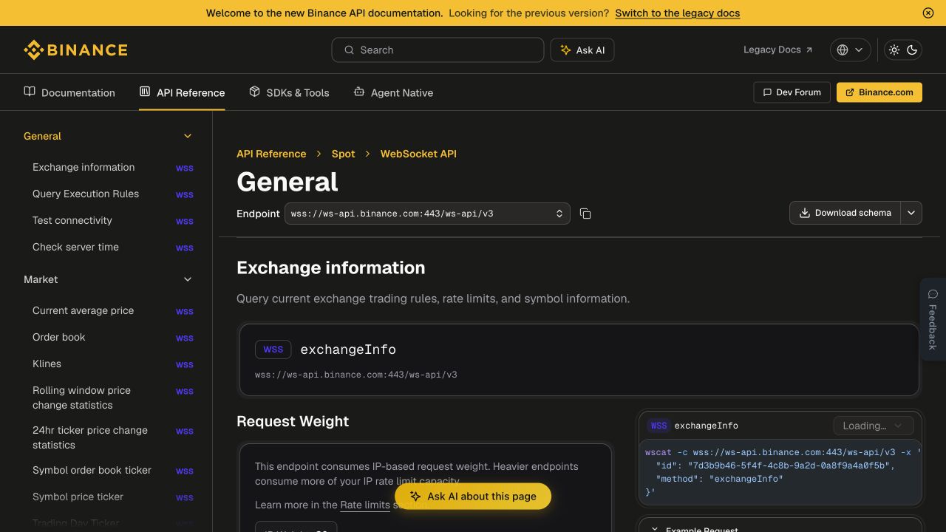Open Query Execution Rules item

tap(113, 194)
